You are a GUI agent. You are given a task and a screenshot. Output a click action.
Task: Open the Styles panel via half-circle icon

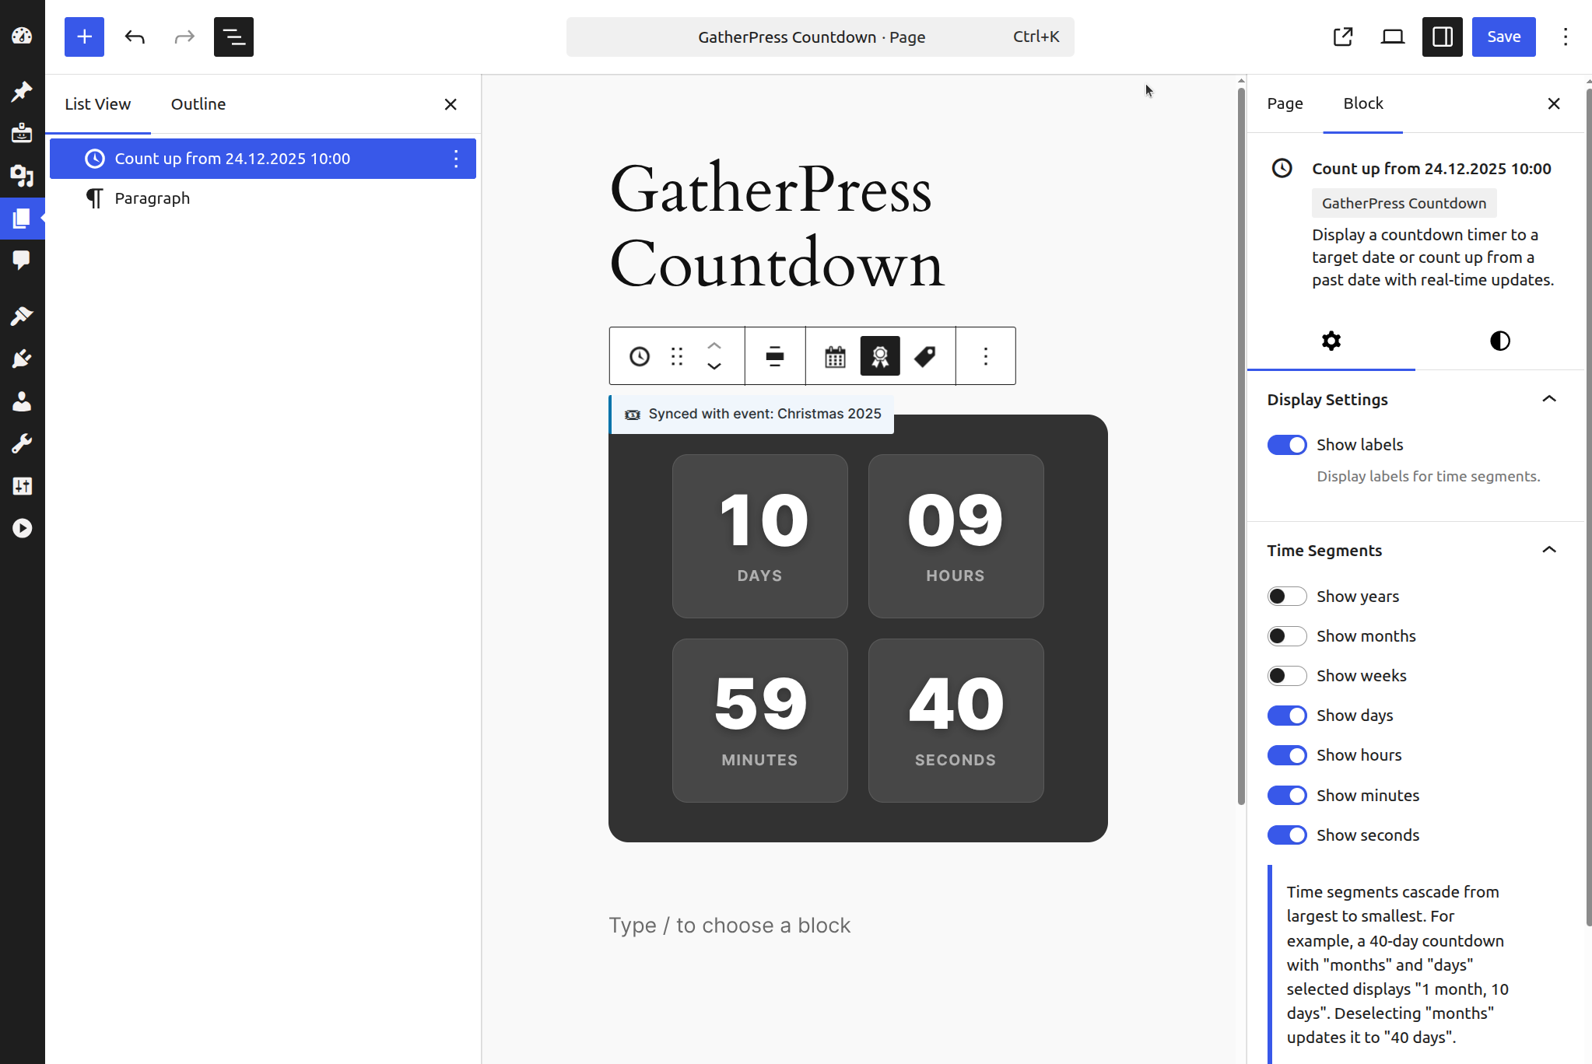point(1499,341)
